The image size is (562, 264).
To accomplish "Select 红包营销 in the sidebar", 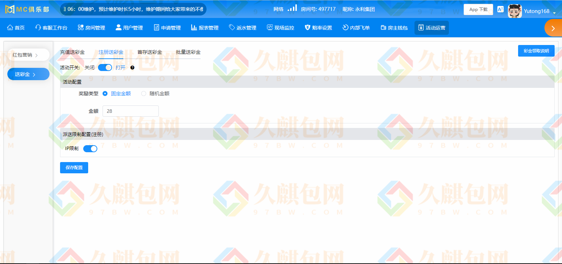I will [x=28, y=55].
